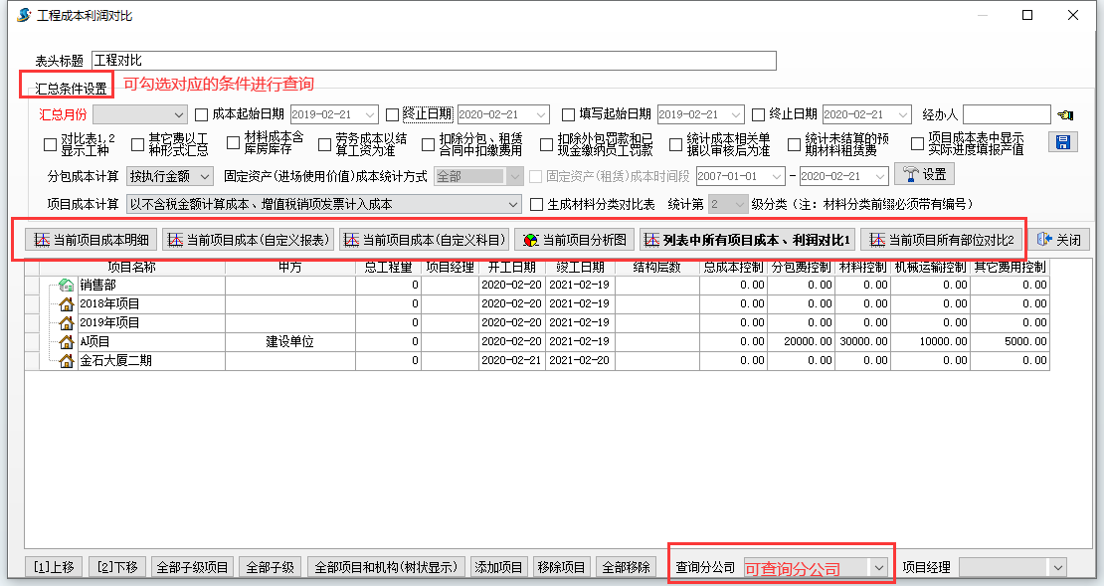Click 当前项目成本明细 button
Image resolution: width=1104 pixels, height=586 pixels.
(92, 240)
